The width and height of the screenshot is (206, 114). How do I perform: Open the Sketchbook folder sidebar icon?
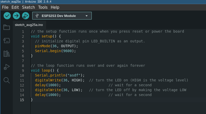(7, 27)
